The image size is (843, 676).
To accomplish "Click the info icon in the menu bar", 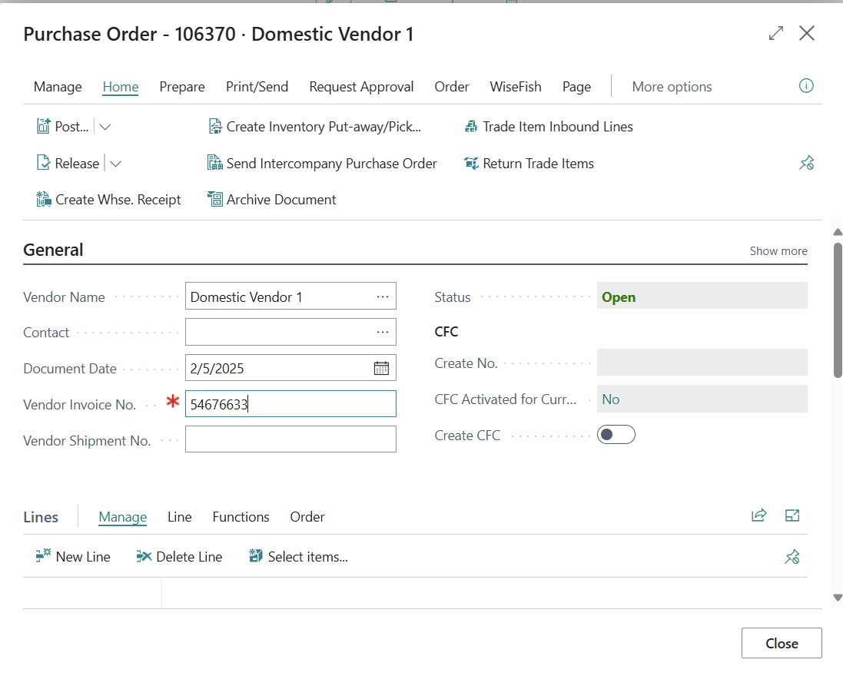I will [806, 86].
